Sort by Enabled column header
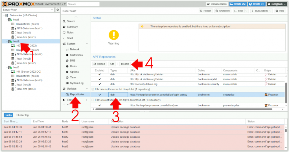Image resolution: width=289 pixels, height=152 pixels. pyautogui.click(x=100, y=70)
